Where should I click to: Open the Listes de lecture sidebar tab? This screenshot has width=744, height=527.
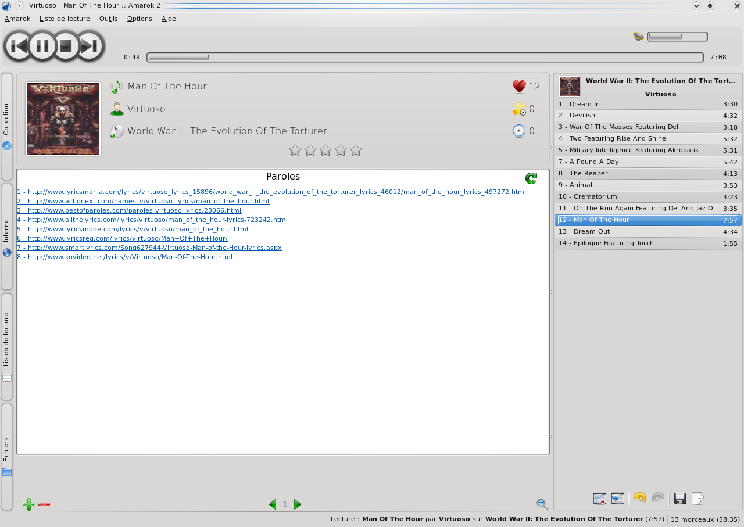[7, 347]
